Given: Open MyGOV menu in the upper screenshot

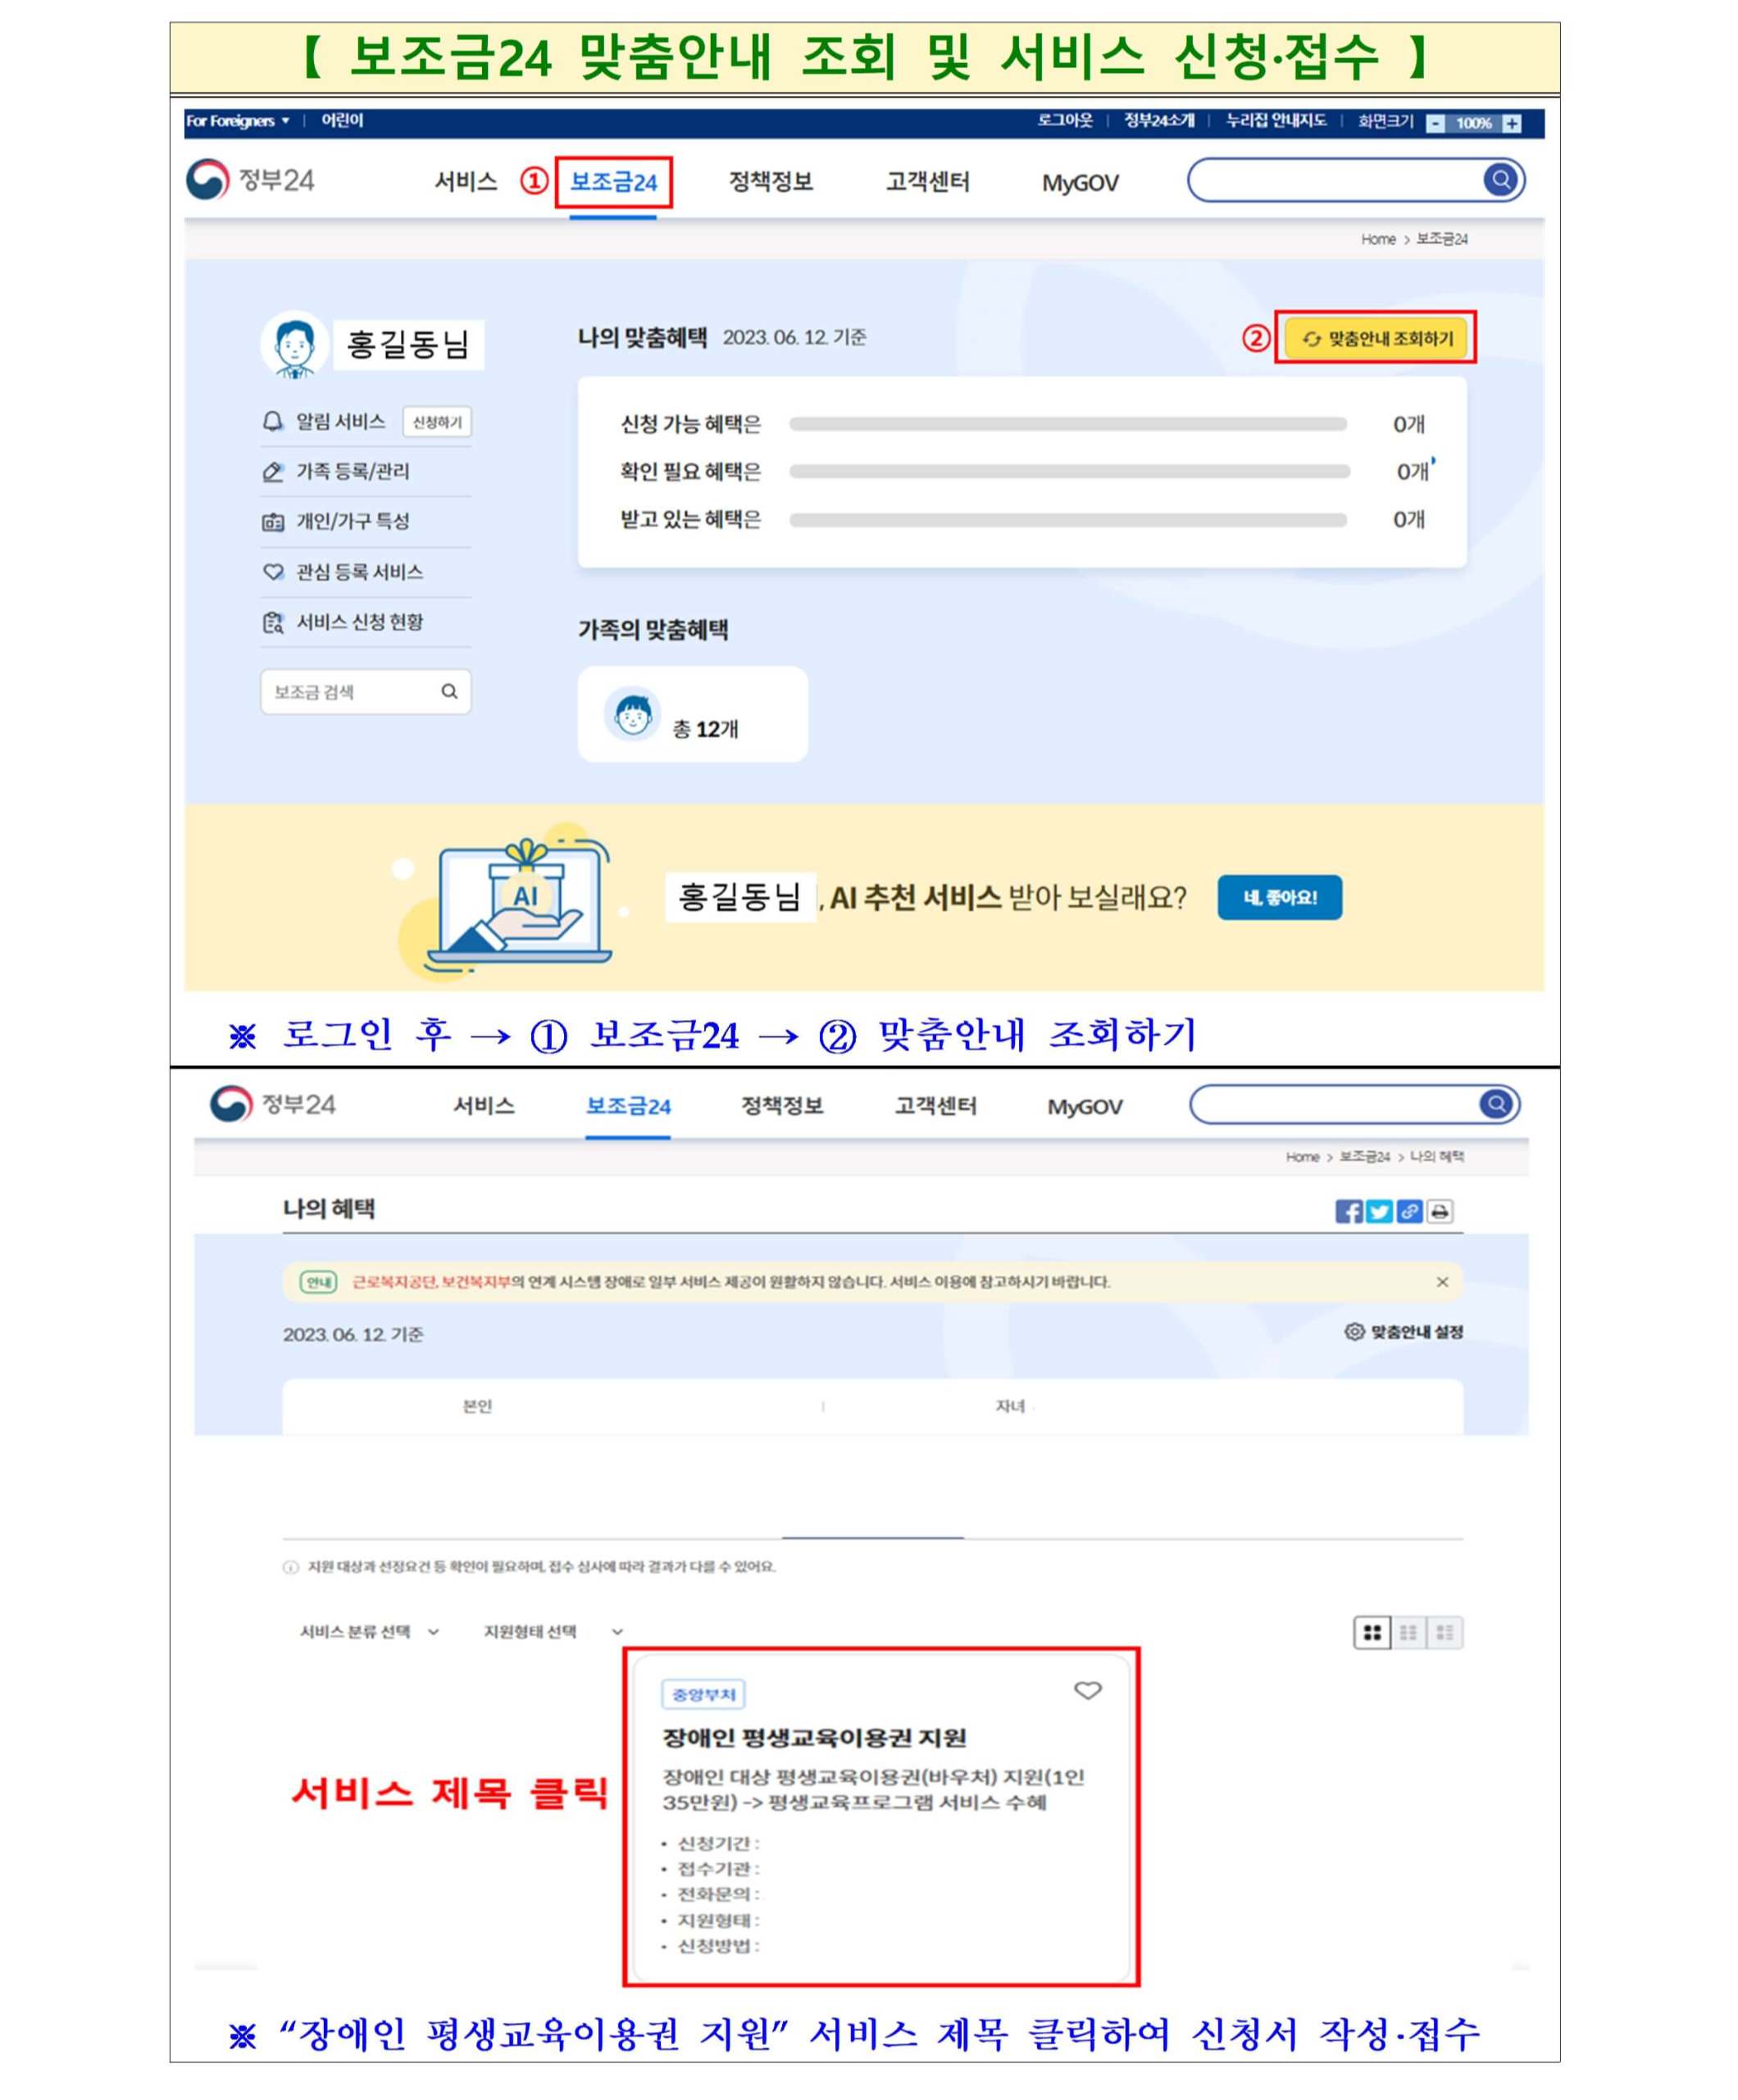Looking at the screenshot, I should (x=1080, y=183).
